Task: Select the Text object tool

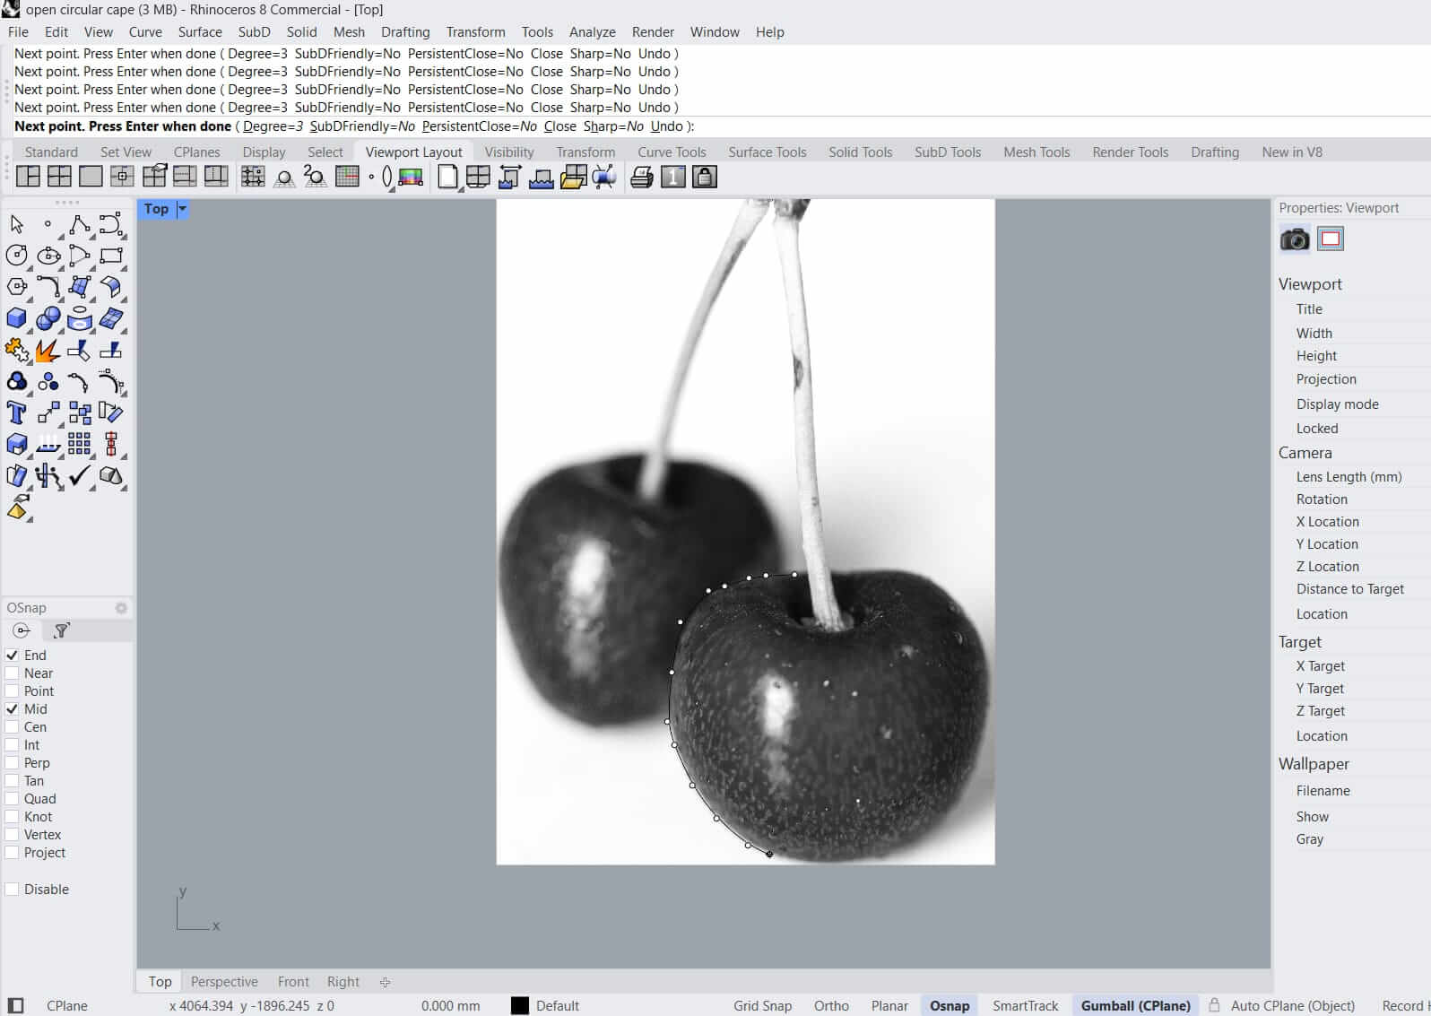Action: coord(16,413)
